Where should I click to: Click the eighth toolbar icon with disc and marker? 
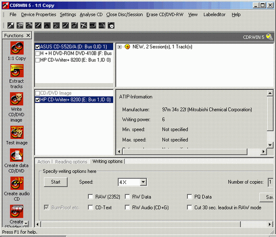coord(75,26)
